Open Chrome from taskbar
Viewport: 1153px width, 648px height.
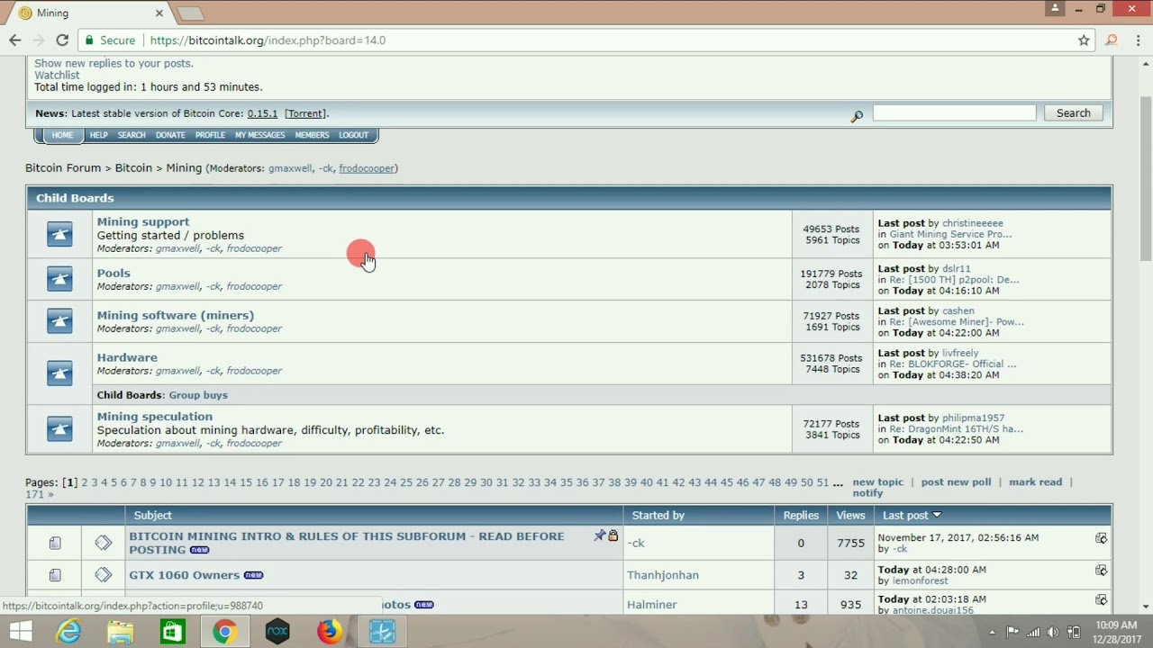225,632
